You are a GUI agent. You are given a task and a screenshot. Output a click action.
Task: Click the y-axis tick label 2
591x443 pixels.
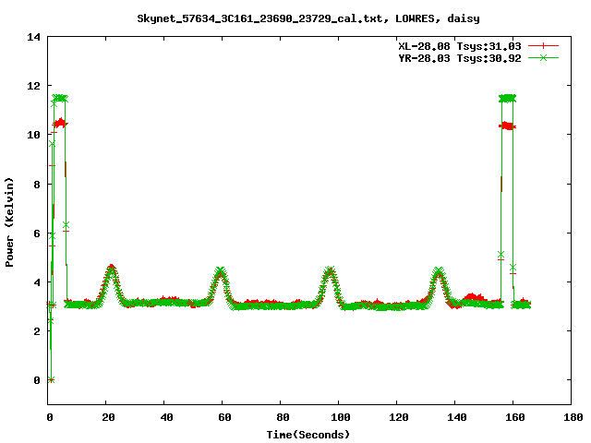click(x=37, y=331)
